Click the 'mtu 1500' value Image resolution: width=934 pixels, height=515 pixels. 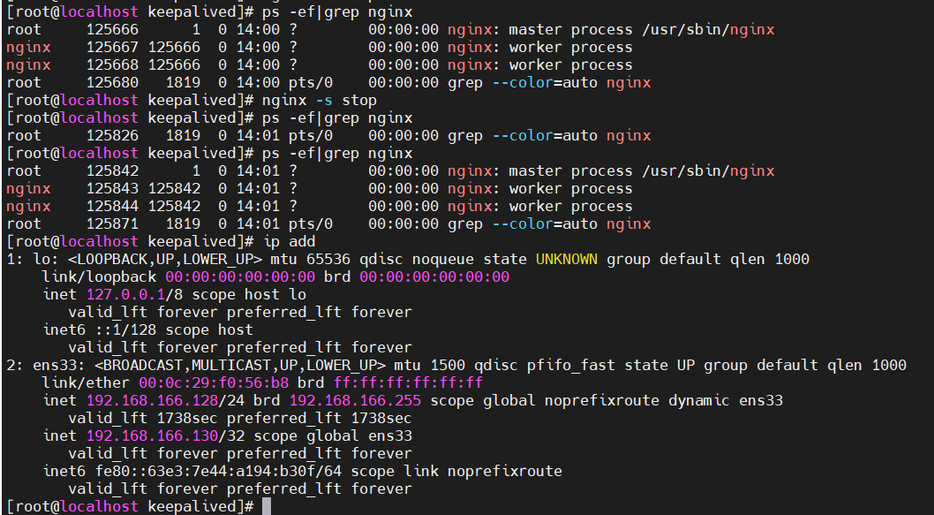point(430,366)
